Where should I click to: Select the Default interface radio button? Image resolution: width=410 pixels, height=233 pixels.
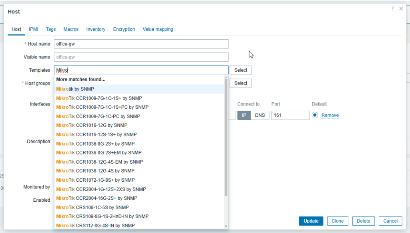pos(315,115)
